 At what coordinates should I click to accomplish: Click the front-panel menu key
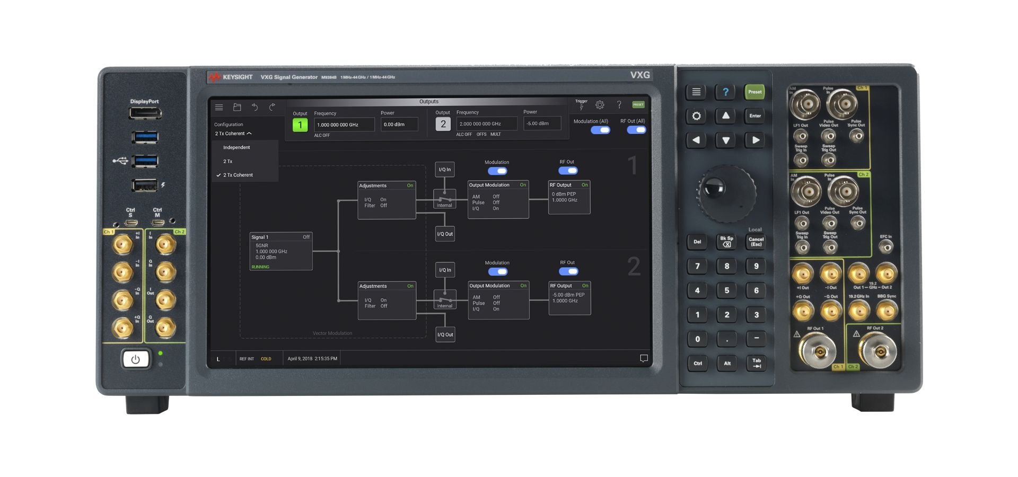pos(696,92)
